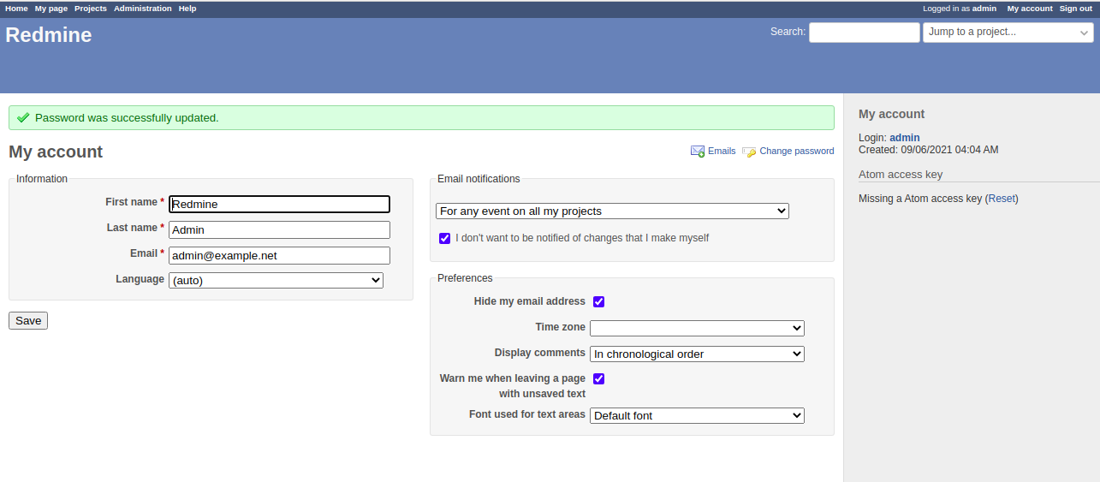Image resolution: width=1100 pixels, height=482 pixels.
Task: Click the 'Password was successfully updated.' message
Action: point(127,118)
